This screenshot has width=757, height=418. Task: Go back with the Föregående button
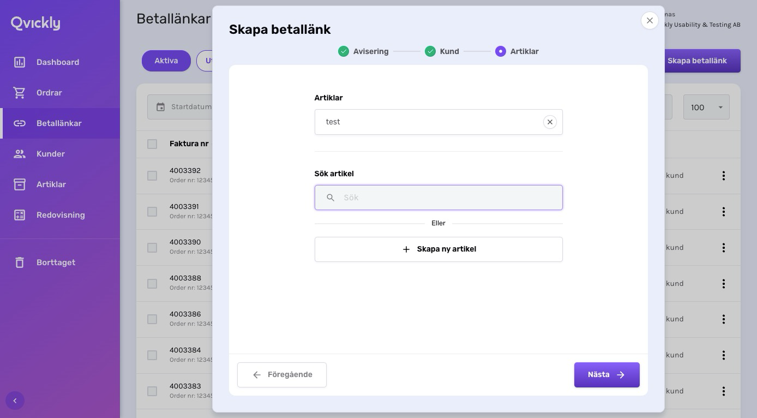tap(282, 375)
